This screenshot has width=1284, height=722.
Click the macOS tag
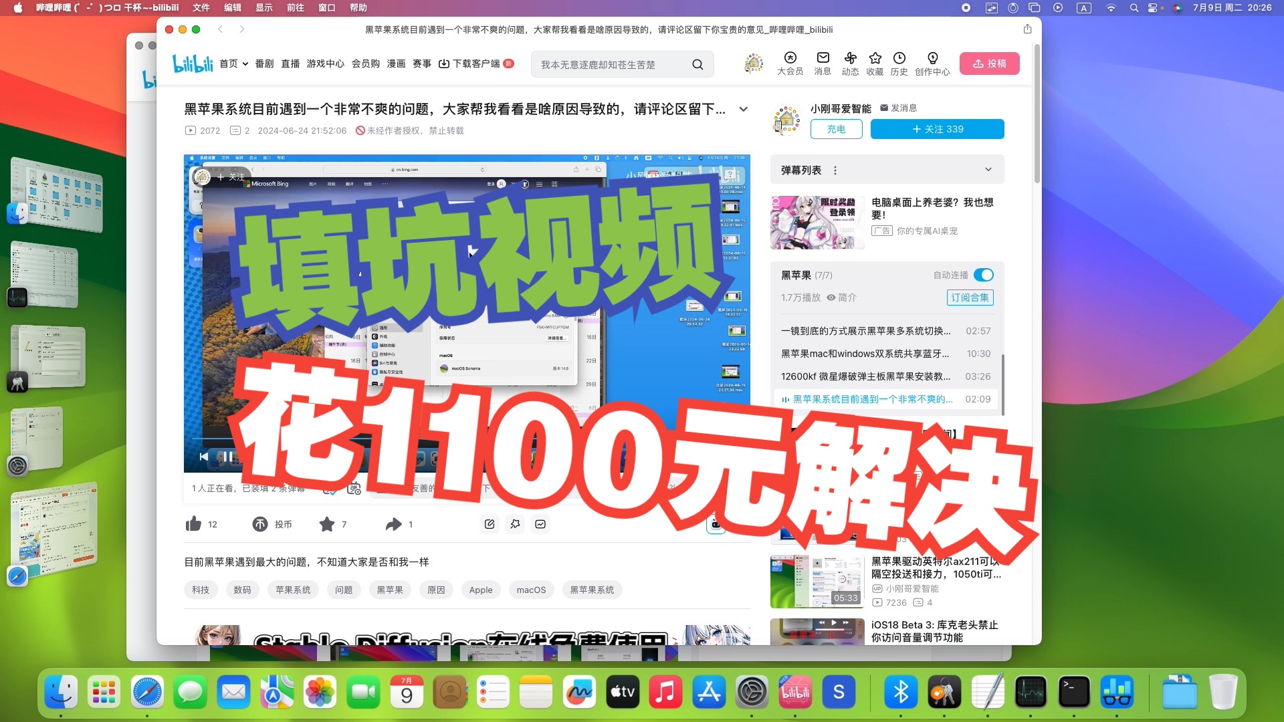click(531, 590)
